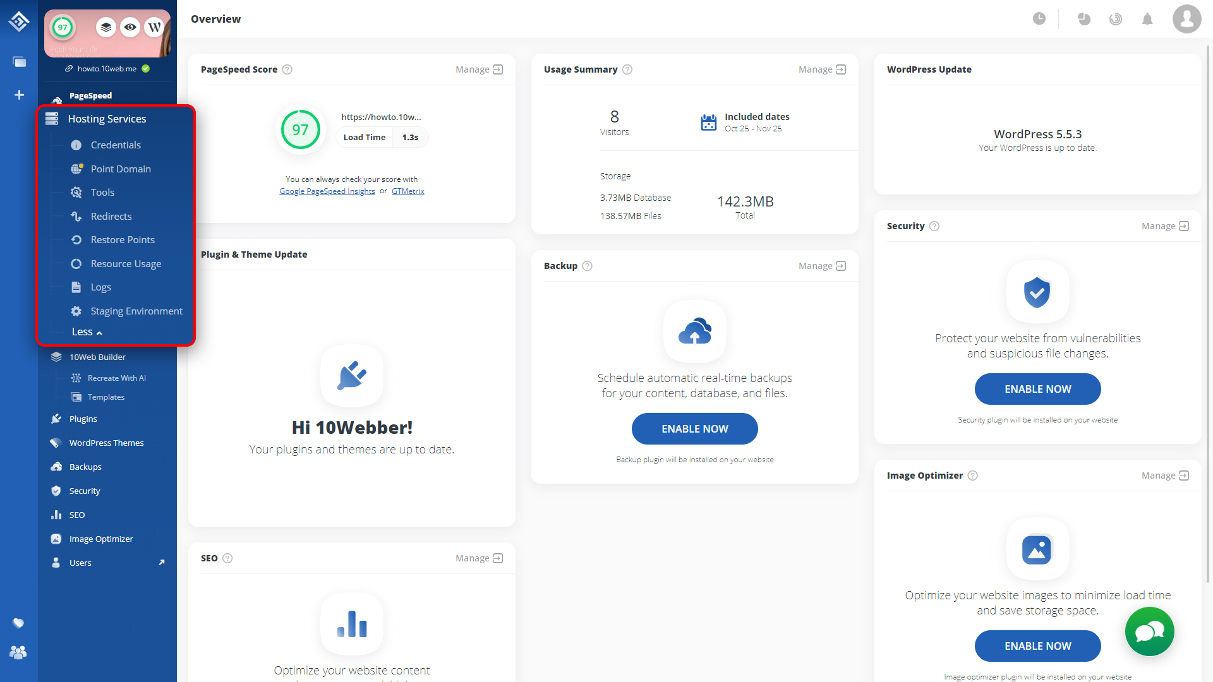Open Resource Usage page
The image size is (1213, 682).
(126, 264)
